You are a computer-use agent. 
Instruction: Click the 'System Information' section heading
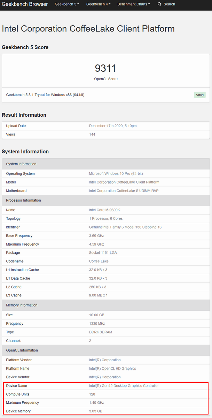(25, 152)
